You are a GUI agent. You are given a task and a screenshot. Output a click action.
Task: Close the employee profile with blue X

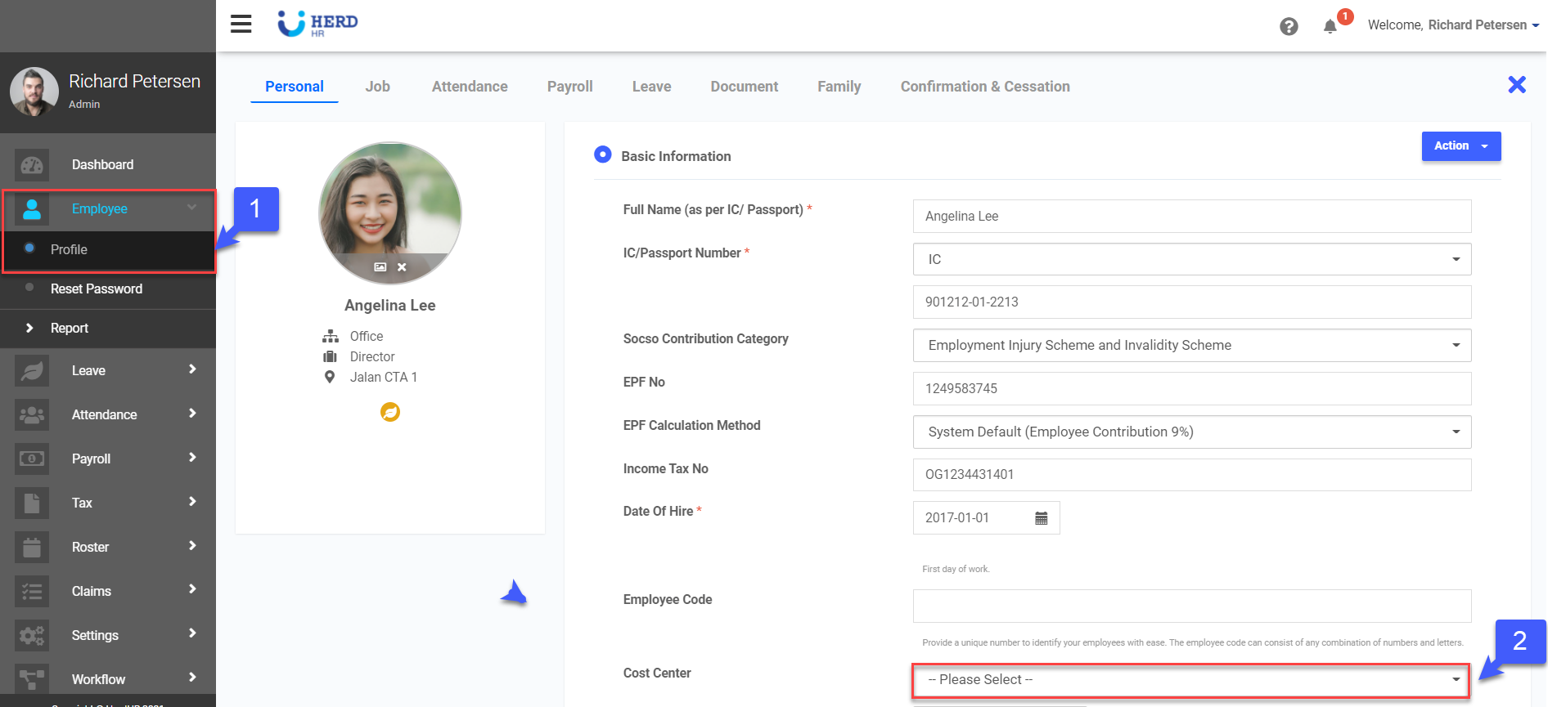(1516, 85)
